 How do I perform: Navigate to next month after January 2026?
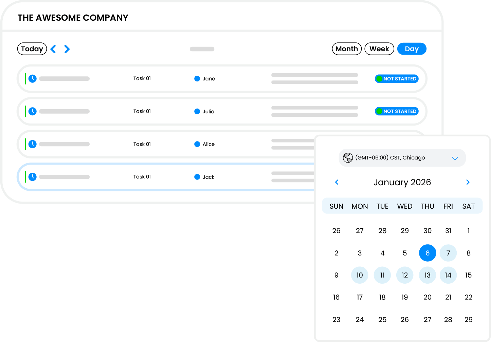468,182
